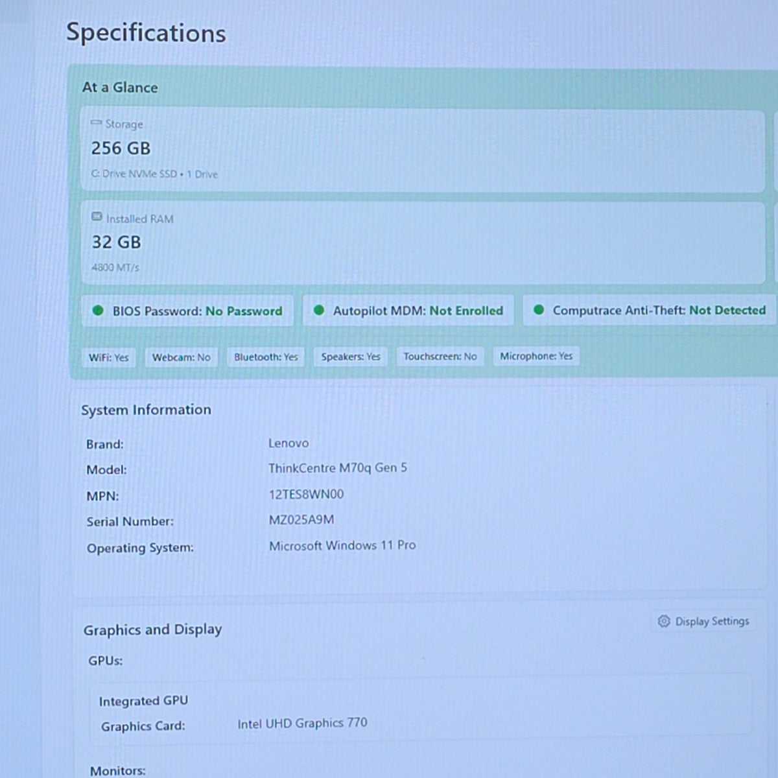Click the Speakers: Yes chip
The width and height of the screenshot is (778, 778).
pyautogui.click(x=351, y=357)
